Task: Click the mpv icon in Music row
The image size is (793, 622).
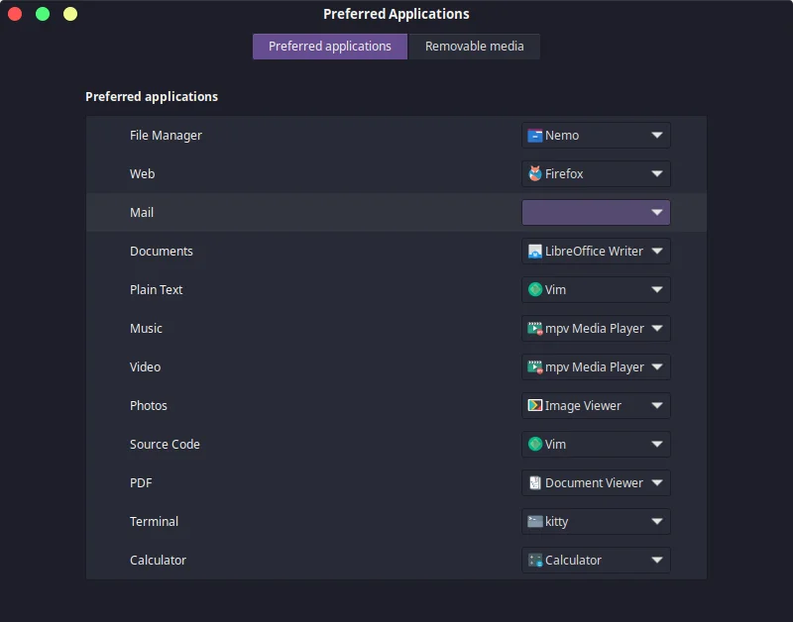Action: coord(534,329)
